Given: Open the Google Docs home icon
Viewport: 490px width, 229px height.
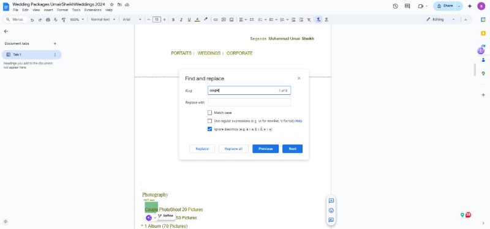Looking at the screenshot, I should (6, 7).
